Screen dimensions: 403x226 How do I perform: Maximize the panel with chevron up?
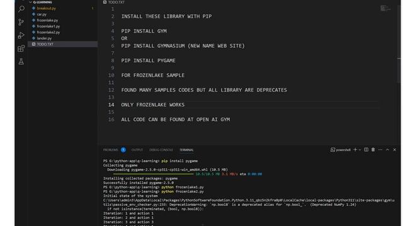[x=388, y=149]
